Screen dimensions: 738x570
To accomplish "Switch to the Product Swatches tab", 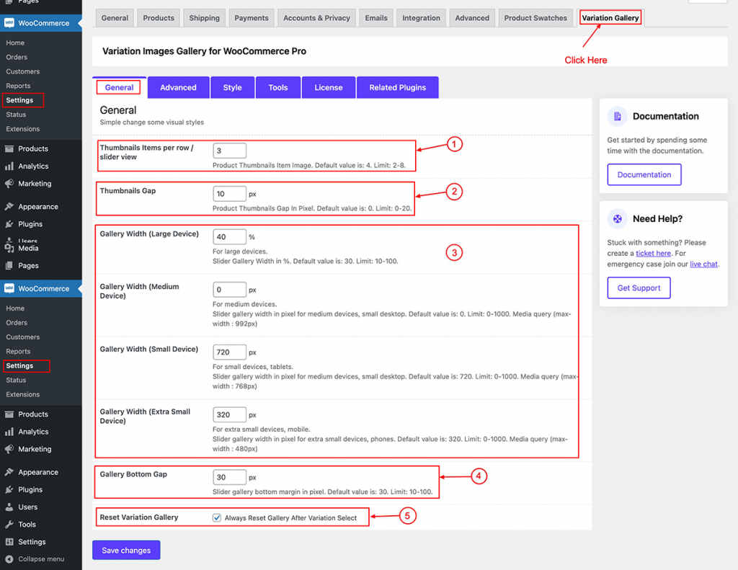I will 535,18.
